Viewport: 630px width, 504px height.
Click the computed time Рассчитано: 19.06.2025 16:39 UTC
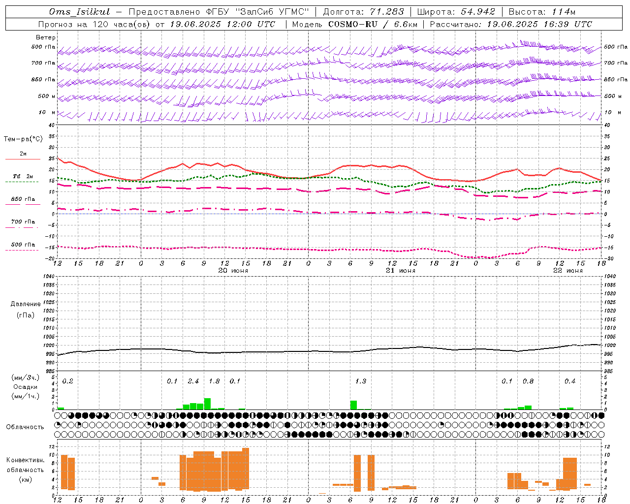point(511,24)
